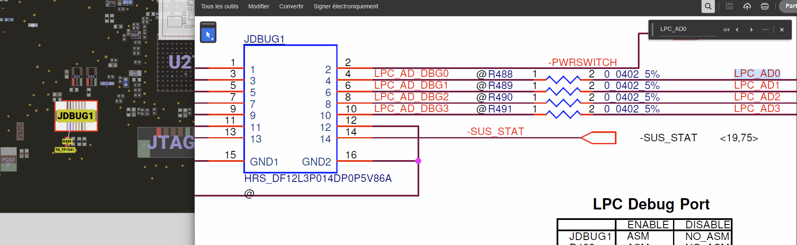Click the LPC_AD_DBG2 net name

tap(411, 97)
